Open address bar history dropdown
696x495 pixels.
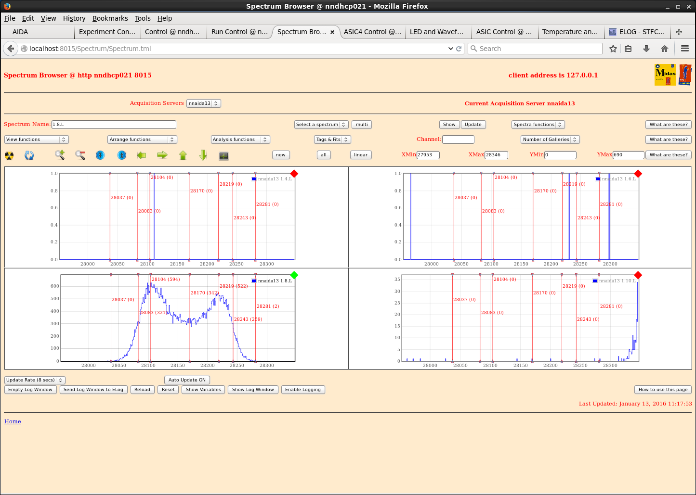point(451,49)
